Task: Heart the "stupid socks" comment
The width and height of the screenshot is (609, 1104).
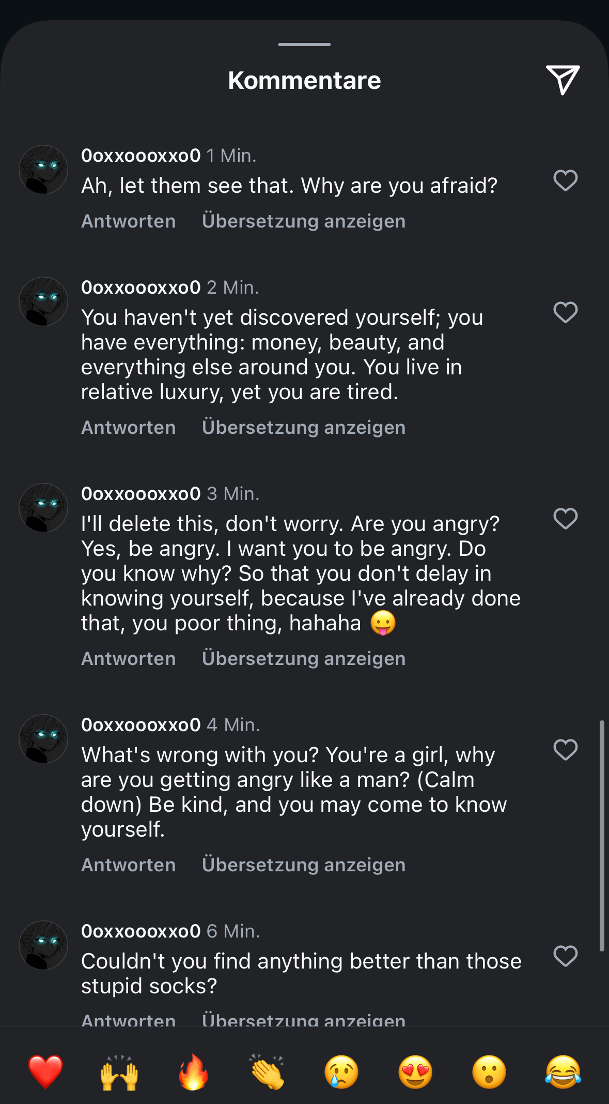Action: (x=565, y=956)
